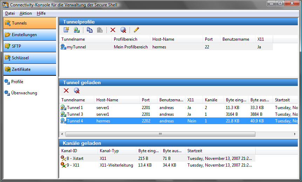The width and height of the screenshot is (302, 182).
Task: Click the pencil edit profile icon
Action: pyautogui.click(x=136, y=30)
